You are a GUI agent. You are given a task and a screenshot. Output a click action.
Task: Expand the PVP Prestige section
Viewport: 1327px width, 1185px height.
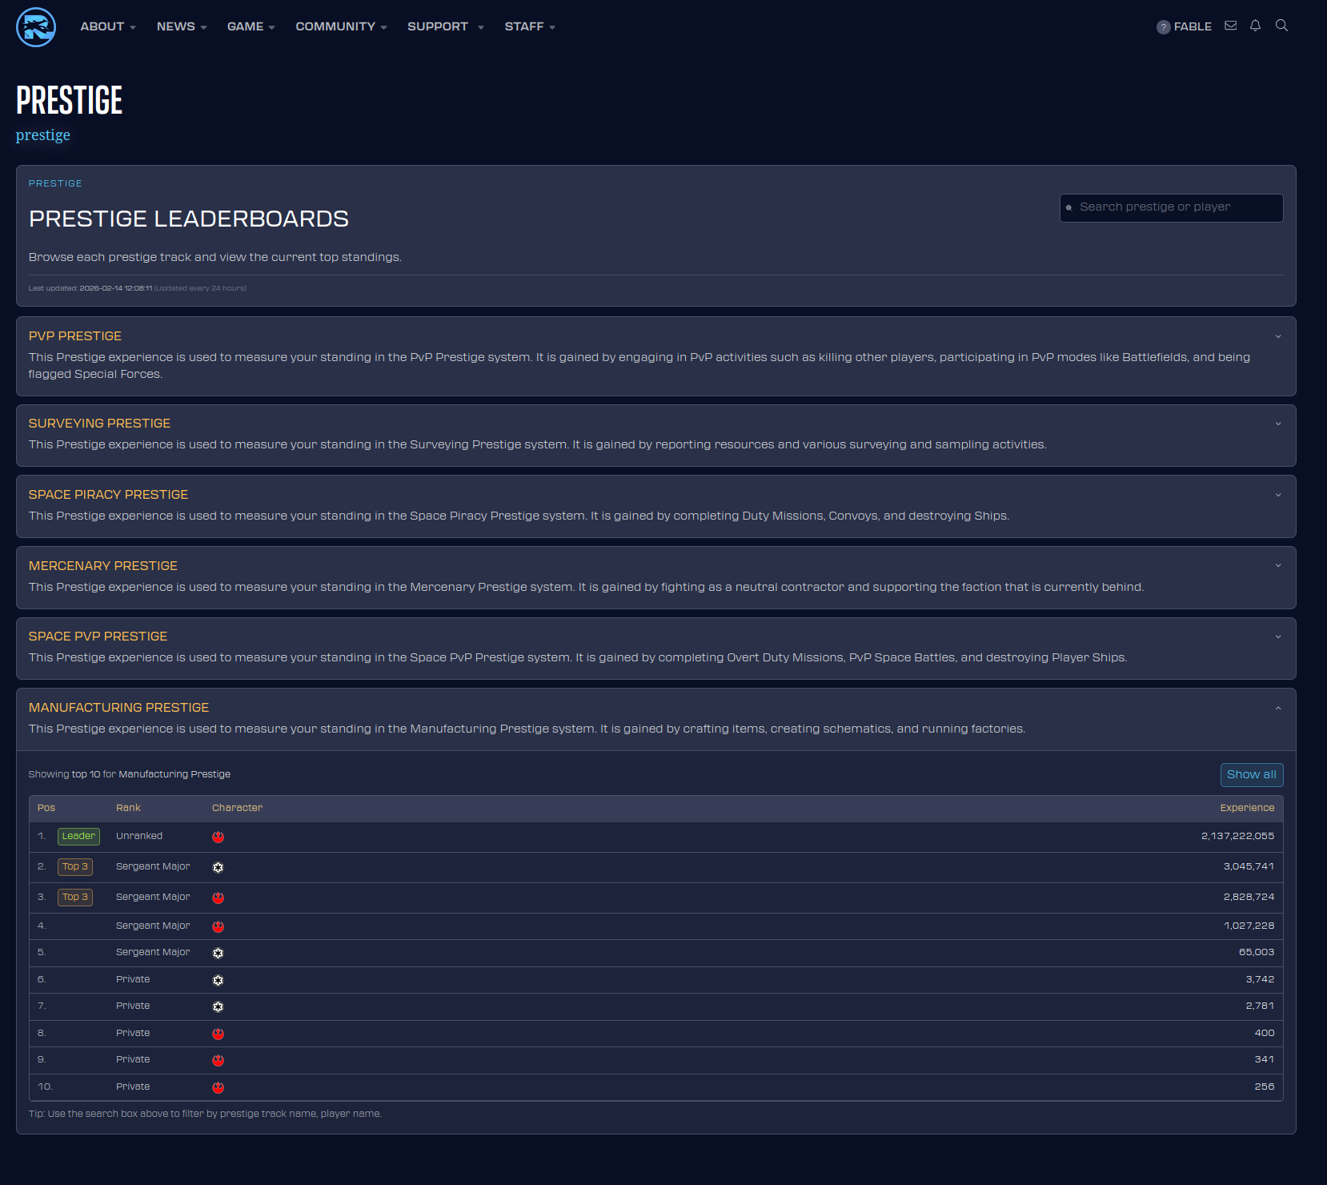[x=1278, y=337]
